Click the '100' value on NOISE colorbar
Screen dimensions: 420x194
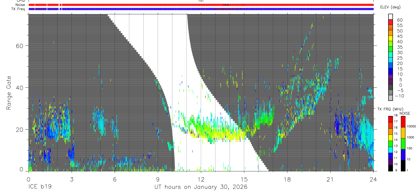pyautogui.click(x=410, y=148)
